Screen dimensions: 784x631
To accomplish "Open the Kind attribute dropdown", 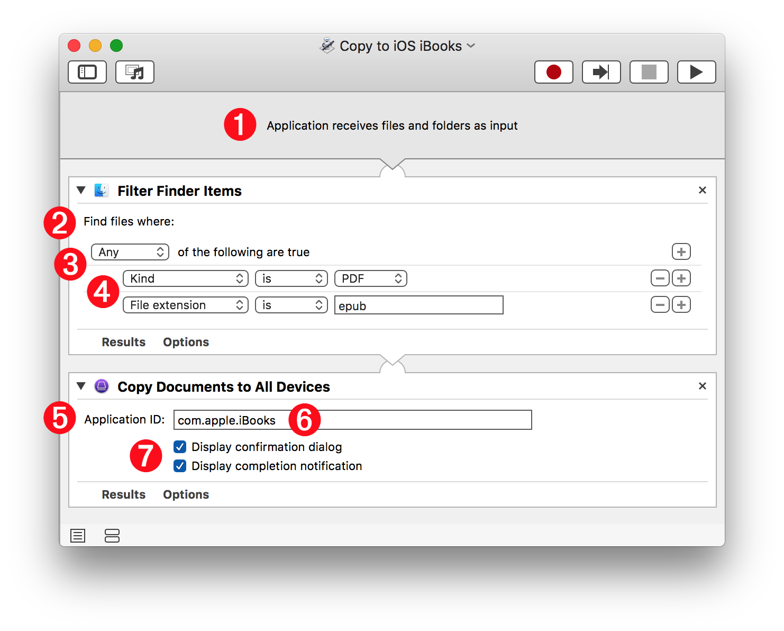I will click(186, 278).
